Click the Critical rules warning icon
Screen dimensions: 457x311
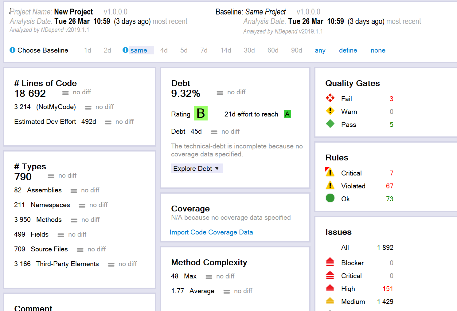click(330, 172)
